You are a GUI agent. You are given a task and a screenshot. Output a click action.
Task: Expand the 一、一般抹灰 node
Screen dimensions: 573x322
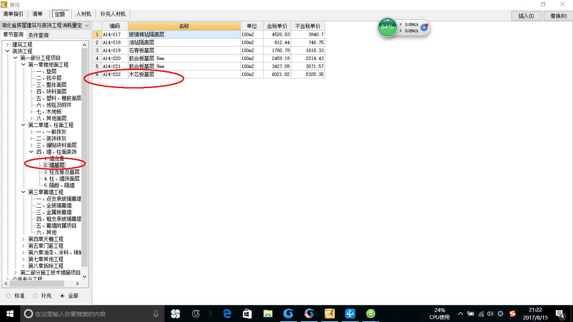[x=31, y=132]
